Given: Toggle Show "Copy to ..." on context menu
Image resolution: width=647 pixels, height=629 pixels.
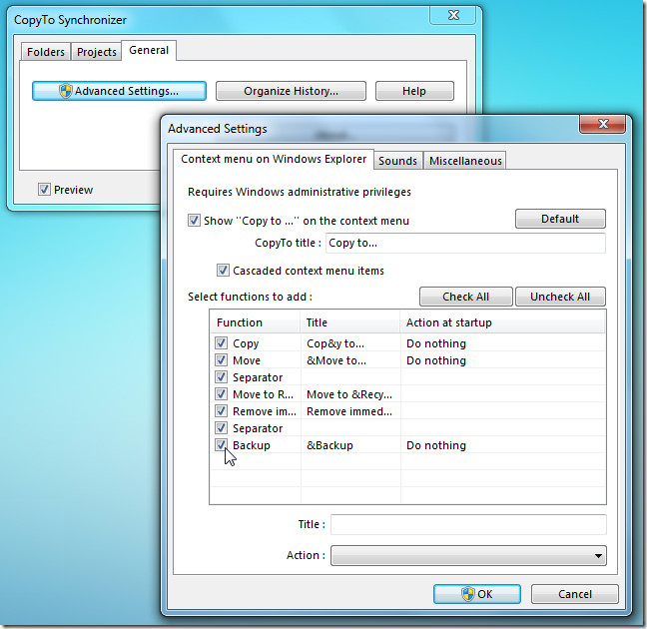Looking at the screenshot, I should tap(194, 221).
